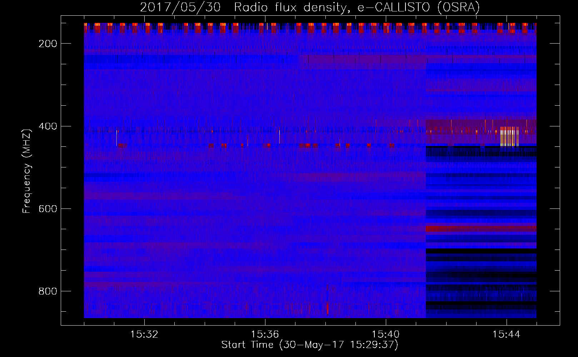Click the 'Start Time (30-May-17 15:29:37)' axis label
This screenshot has height=357, width=578.
pyautogui.click(x=310, y=345)
